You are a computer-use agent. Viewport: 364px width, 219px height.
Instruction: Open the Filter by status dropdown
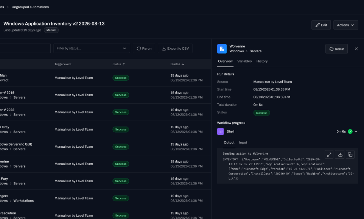92,48
